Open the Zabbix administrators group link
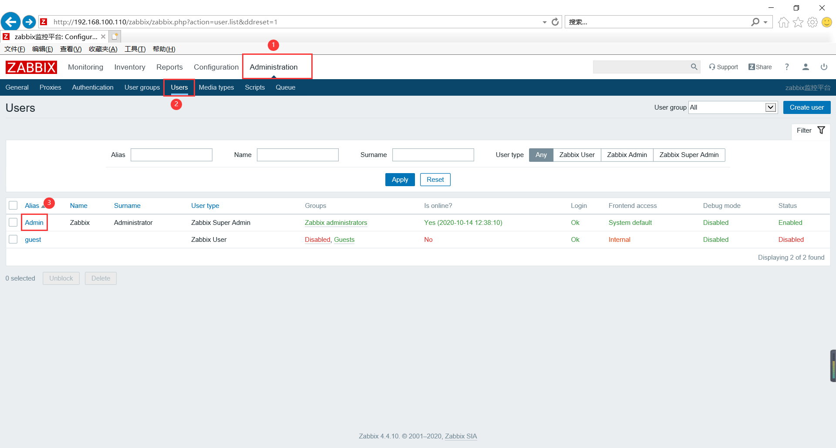 pyautogui.click(x=336, y=223)
